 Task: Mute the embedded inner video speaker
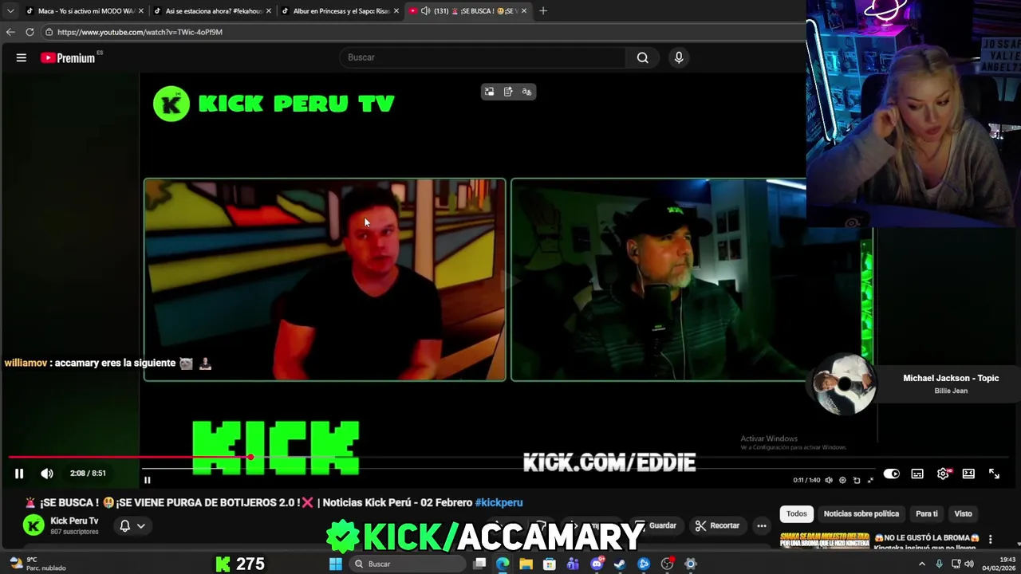coord(829,480)
